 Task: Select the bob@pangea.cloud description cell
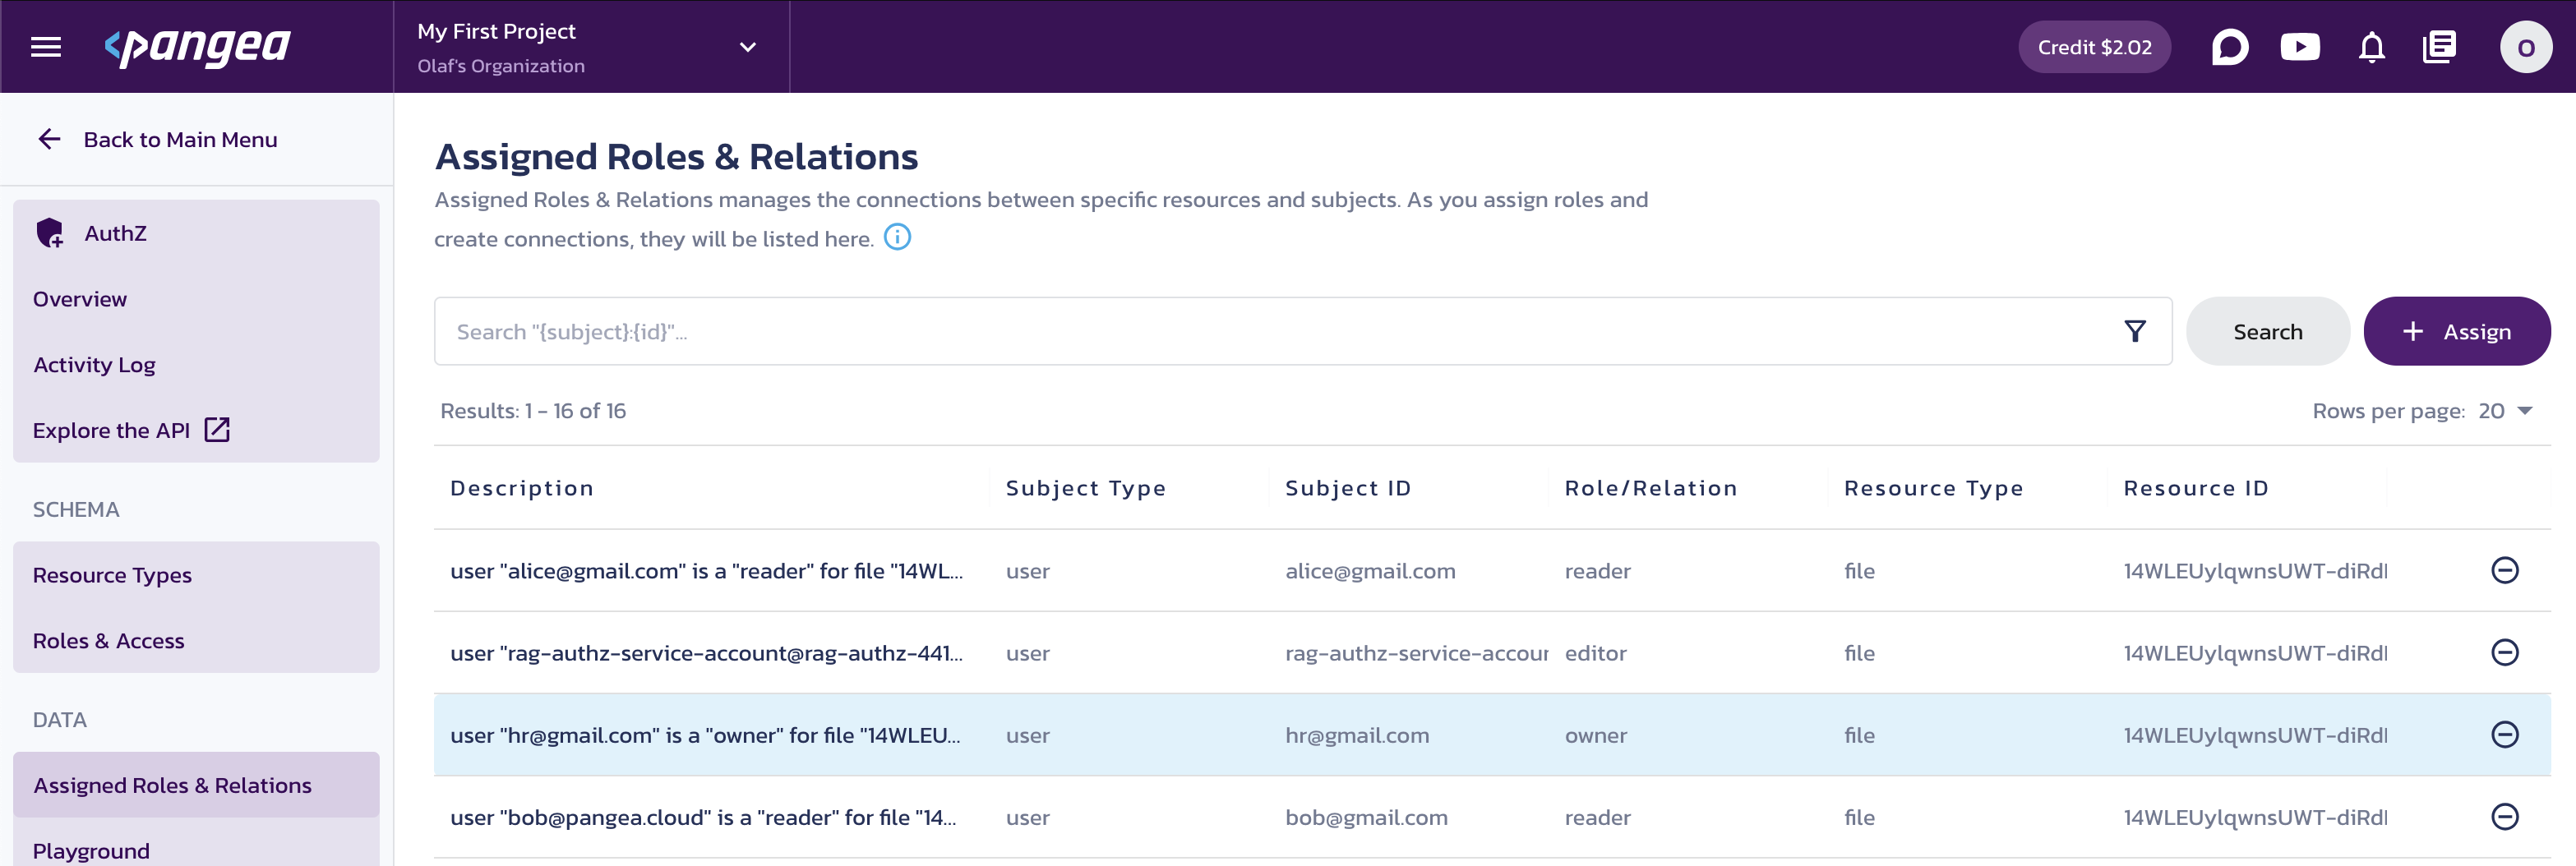pyautogui.click(x=703, y=817)
